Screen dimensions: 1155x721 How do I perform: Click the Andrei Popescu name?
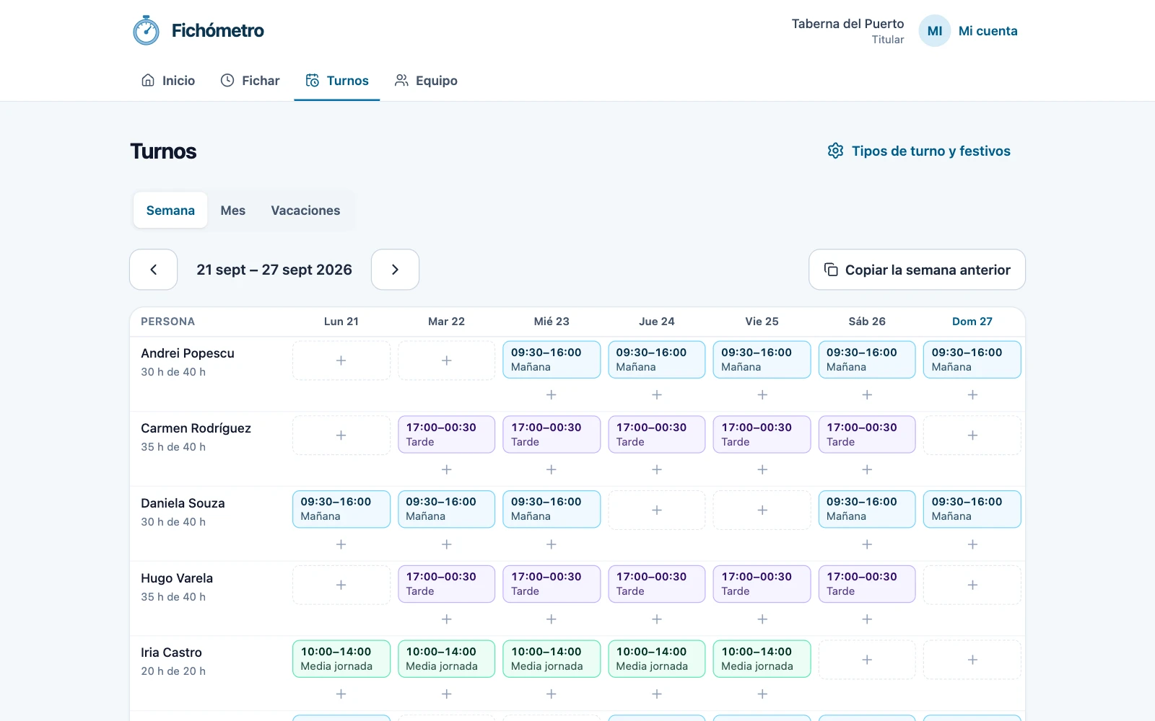188,353
